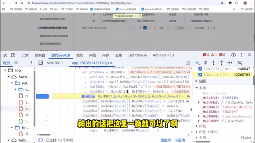Go to page 420 of results

[x=162, y=28]
